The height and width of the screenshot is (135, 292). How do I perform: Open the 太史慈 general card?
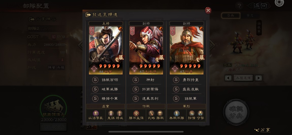click(146, 50)
